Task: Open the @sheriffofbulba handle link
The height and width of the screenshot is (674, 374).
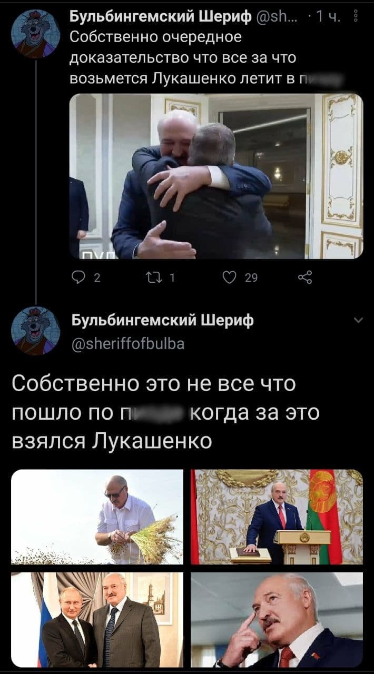Action: pos(127,344)
